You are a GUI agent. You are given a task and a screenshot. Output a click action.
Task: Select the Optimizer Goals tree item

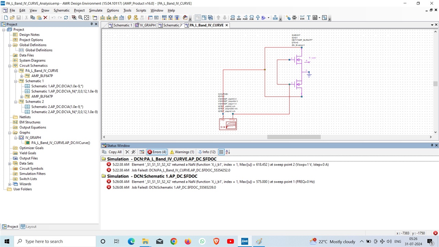(x=31, y=148)
